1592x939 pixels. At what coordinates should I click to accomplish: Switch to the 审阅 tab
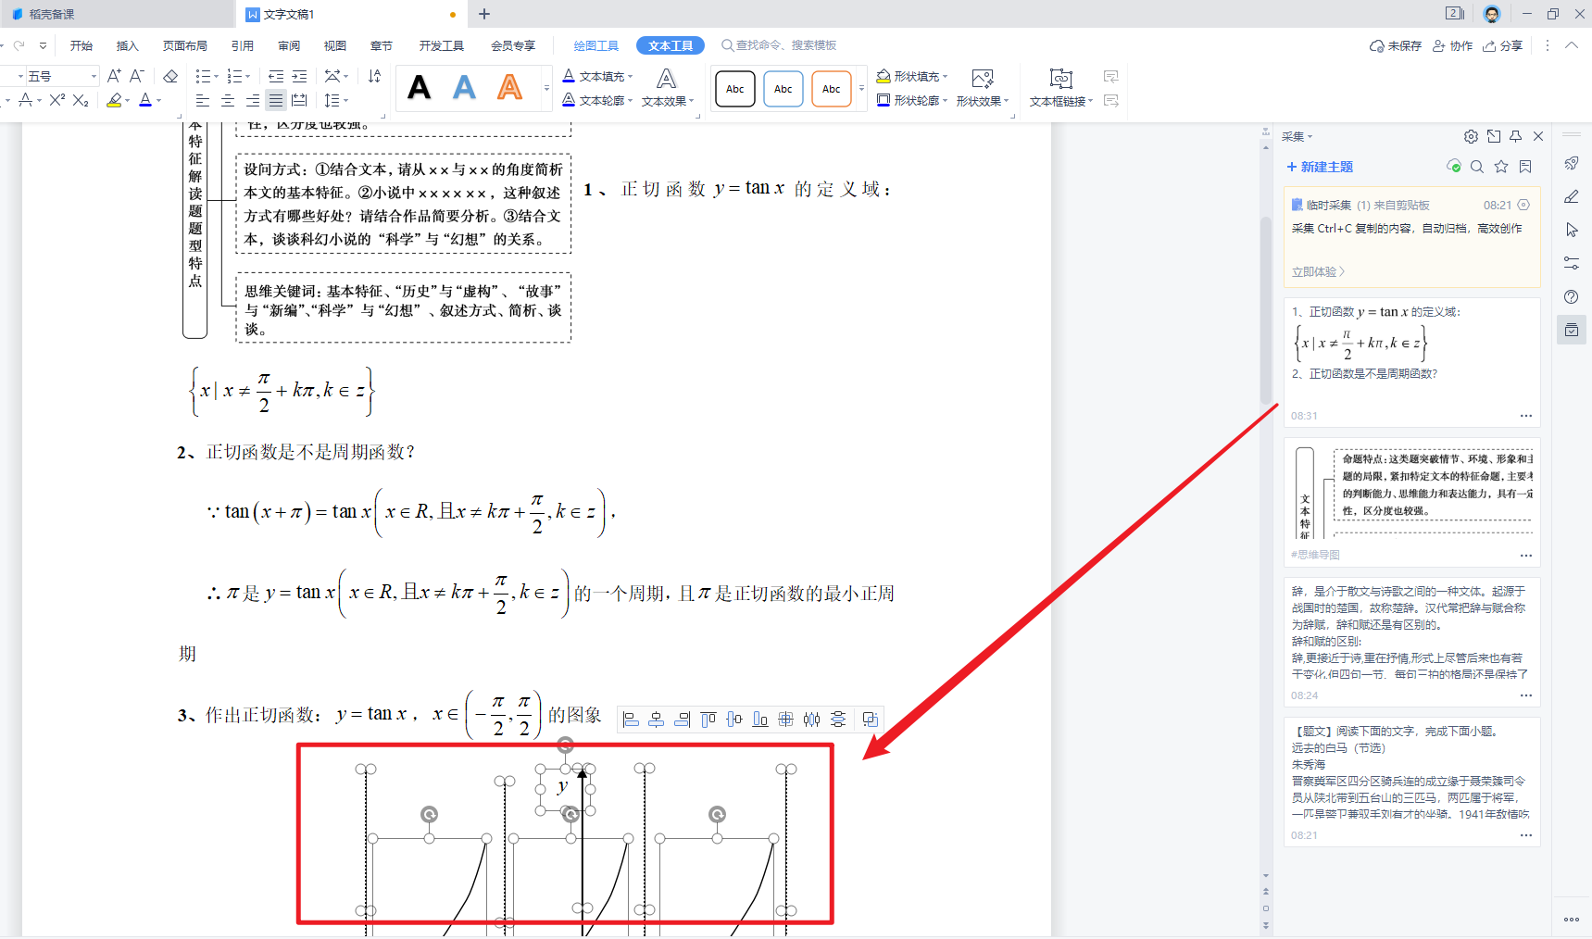[289, 45]
